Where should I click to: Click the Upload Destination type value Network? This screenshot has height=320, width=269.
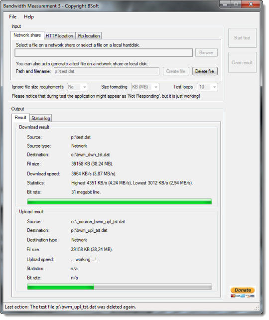tap(79, 240)
